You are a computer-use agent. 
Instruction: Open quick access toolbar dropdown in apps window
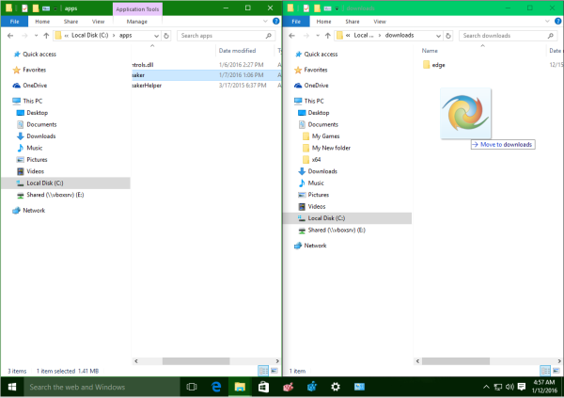pyautogui.click(x=55, y=8)
